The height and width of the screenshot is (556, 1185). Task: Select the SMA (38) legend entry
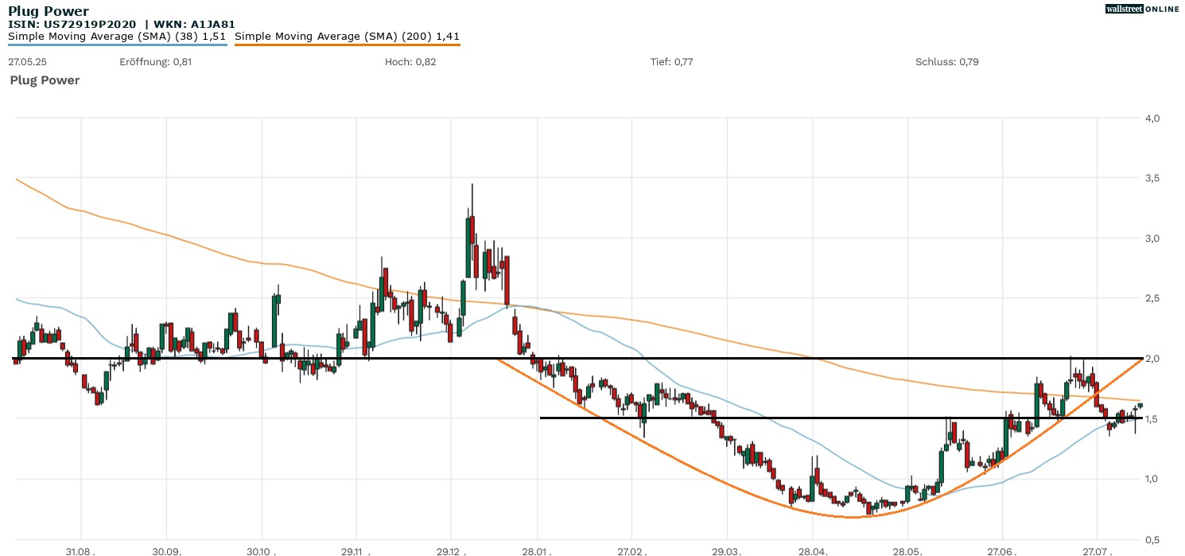[x=118, y=37]
